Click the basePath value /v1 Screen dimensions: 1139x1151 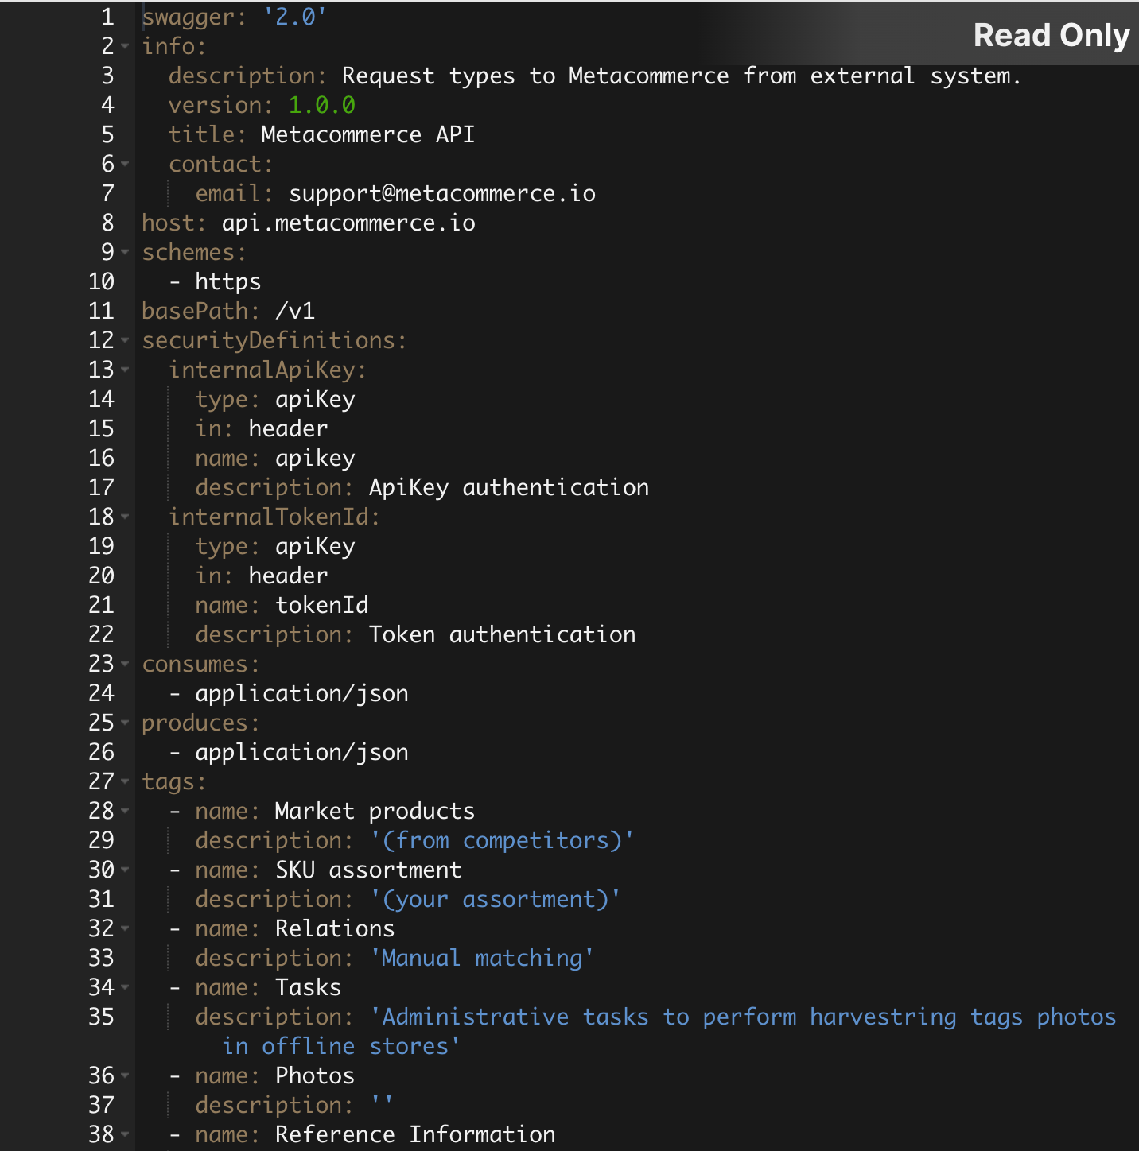(295, 311)
